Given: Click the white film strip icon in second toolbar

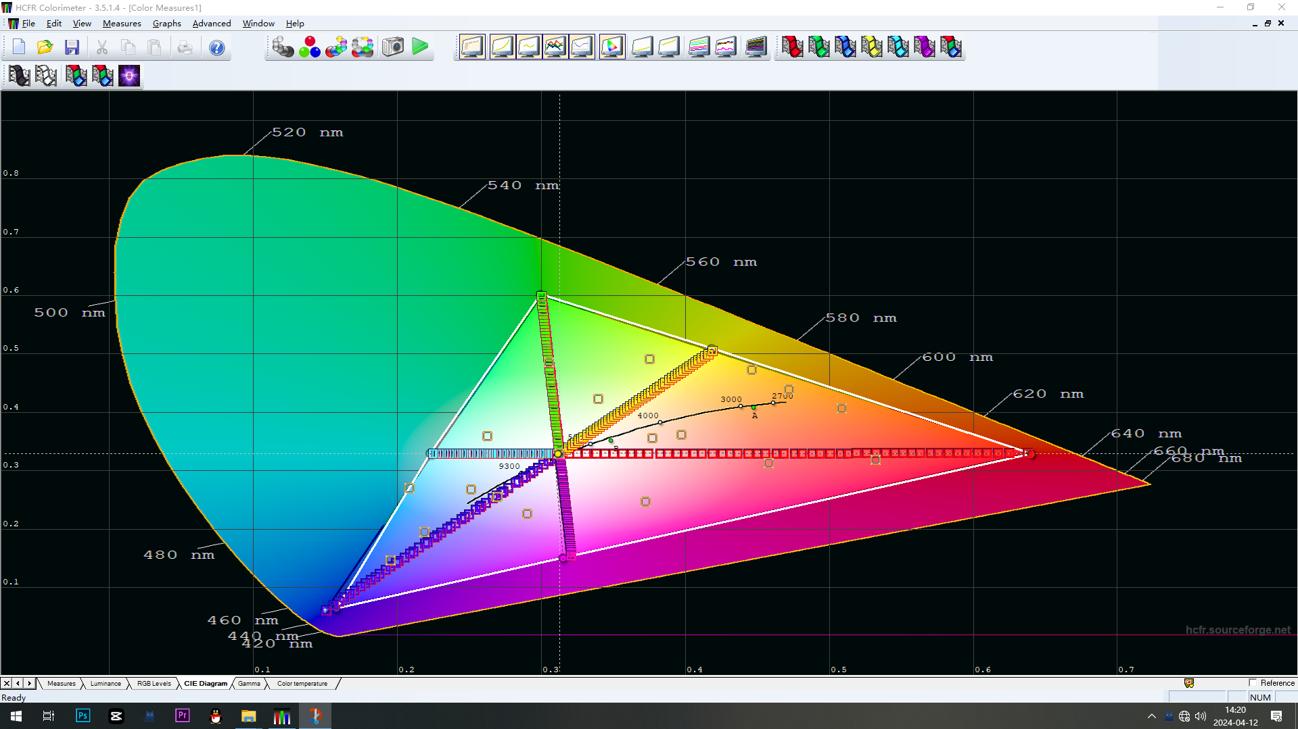Looking at the screenshot, I should [x=45, y=76].
